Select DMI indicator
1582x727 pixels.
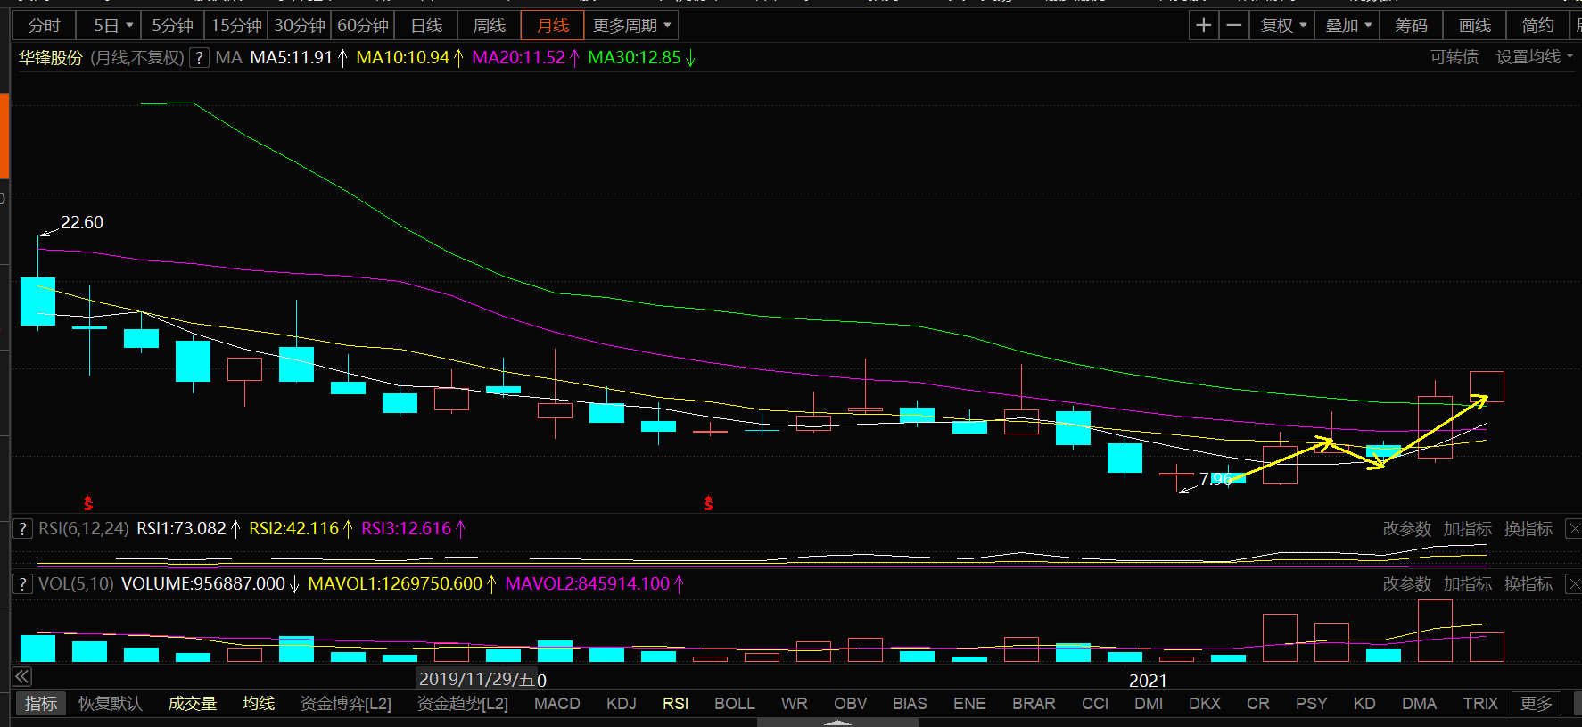click(1149, 704)
